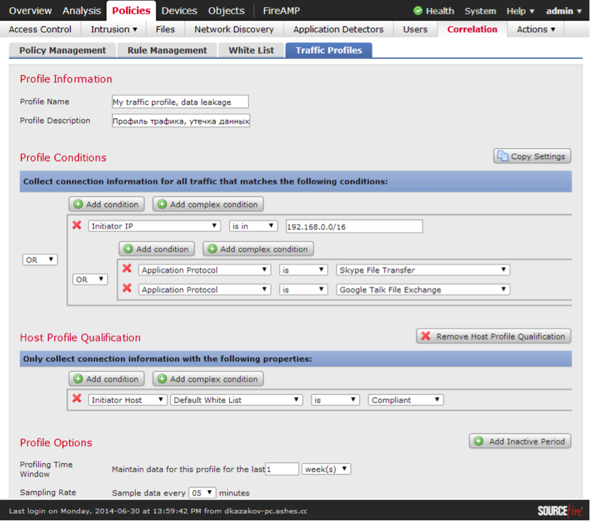Open the Compliant value dropdown

click(406, 399)
